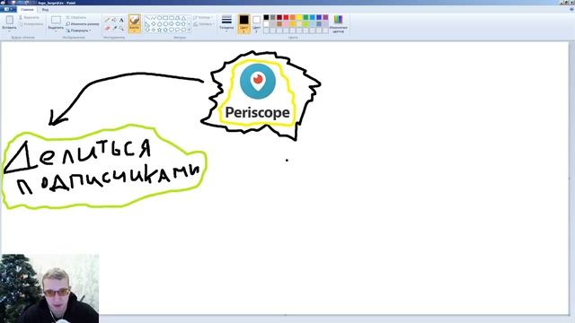Image resolution: width=575 pixels, height=323 pixels.
Task: Pick the gray palette swatch
Action: (273, 17)
